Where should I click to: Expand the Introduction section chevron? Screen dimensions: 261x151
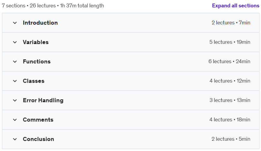15,23
